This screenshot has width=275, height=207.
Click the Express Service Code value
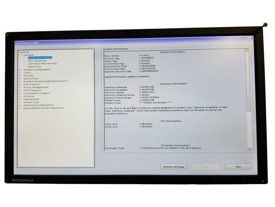click(150, 71)
